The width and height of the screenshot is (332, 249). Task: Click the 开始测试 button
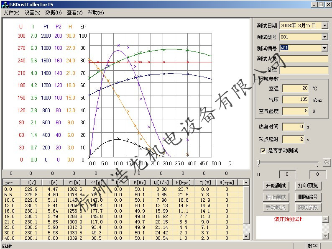pyautogui.click(x=276, y=186)
